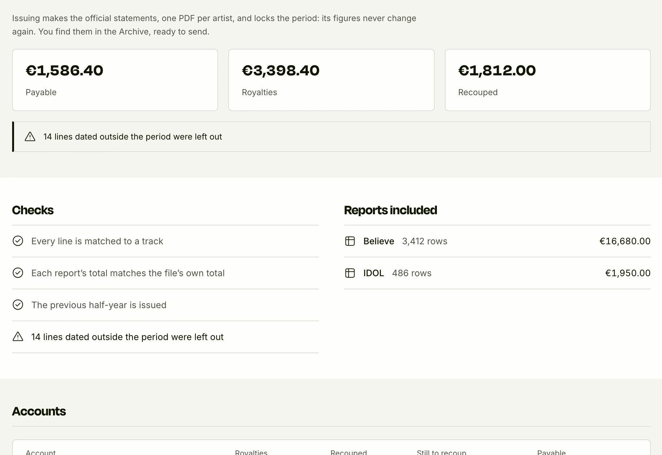The width and height of the screenshot is (662, 455).
Task: Click the '14 lines dated outside' banner text
Action: click(x=133, y=137)
